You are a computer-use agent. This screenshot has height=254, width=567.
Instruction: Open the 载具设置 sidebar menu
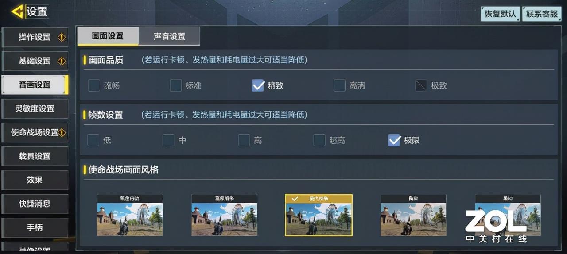click(x=35, y=156)
